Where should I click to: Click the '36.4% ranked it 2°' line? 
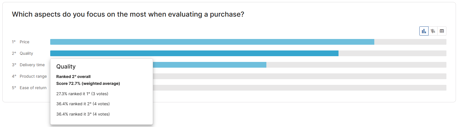click(83, 104)
